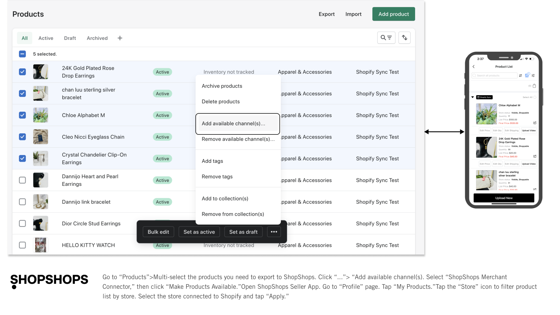Open Dannijo link bracelet thumbnail
Image resolution: width=560 pixels, height=315 pixels.
(x=41, y=202)
